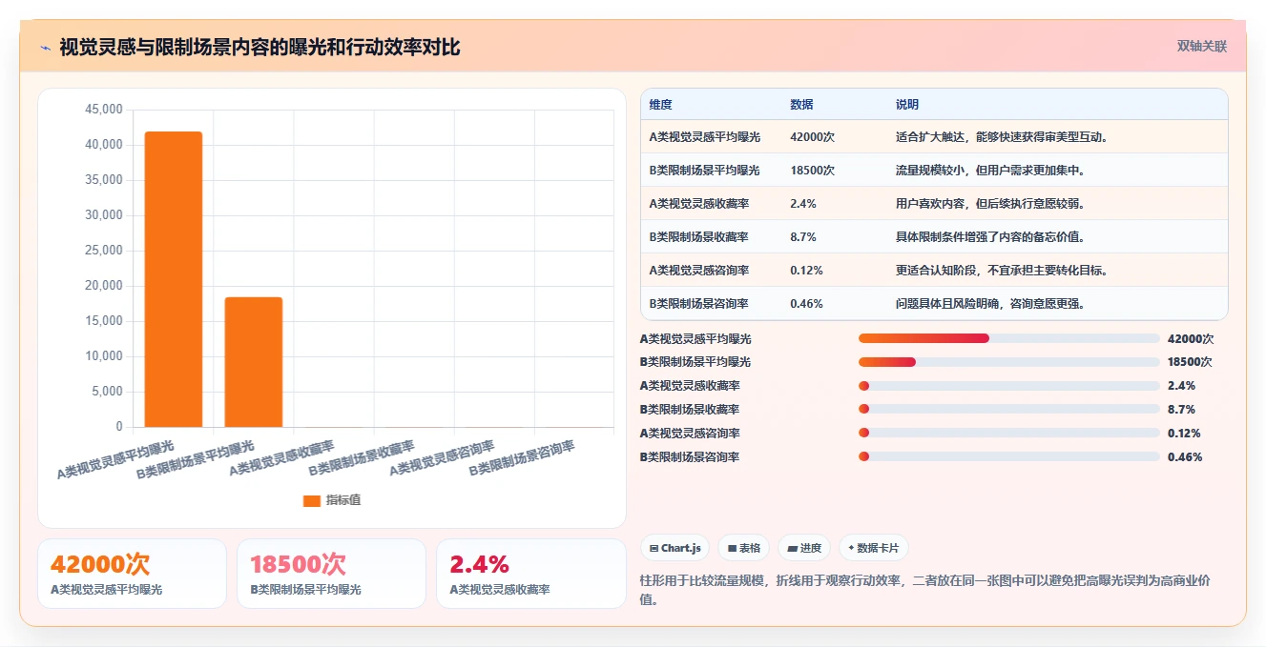Image resolution: width=1266 pixels, height=647 pixels.
Task: Click the 20,000 y-axis label
Action: click(104, 286)
